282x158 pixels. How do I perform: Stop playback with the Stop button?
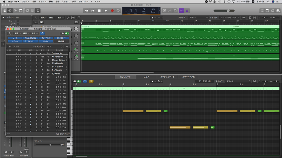99,11
